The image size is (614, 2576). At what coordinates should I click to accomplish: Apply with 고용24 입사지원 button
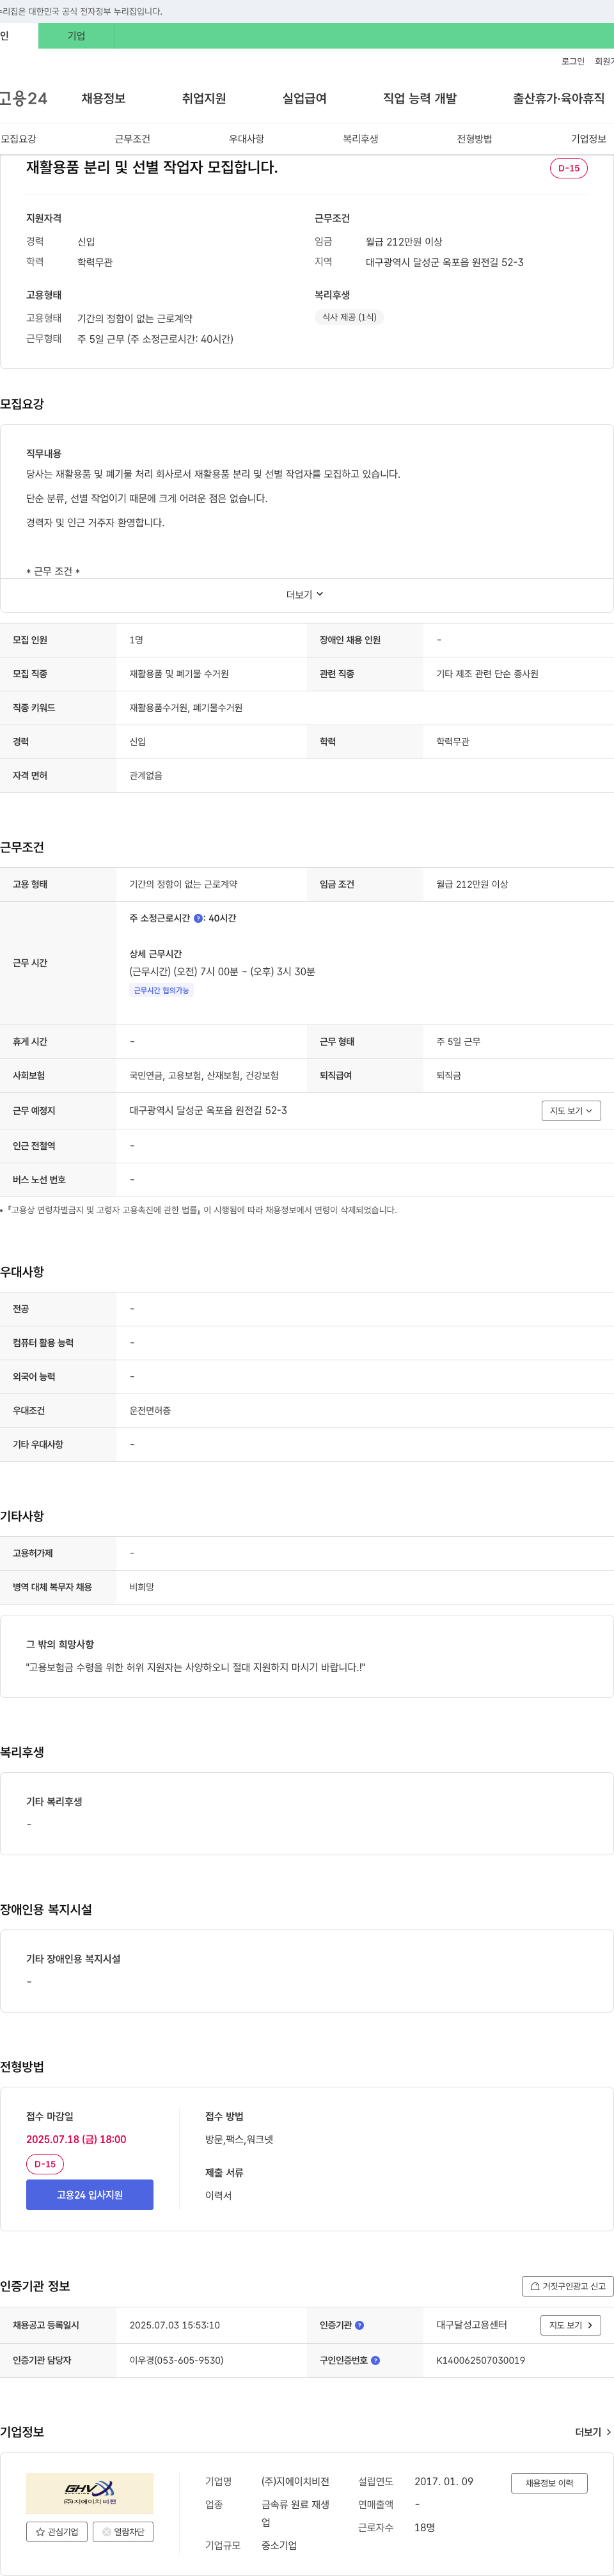(90, 2194)
